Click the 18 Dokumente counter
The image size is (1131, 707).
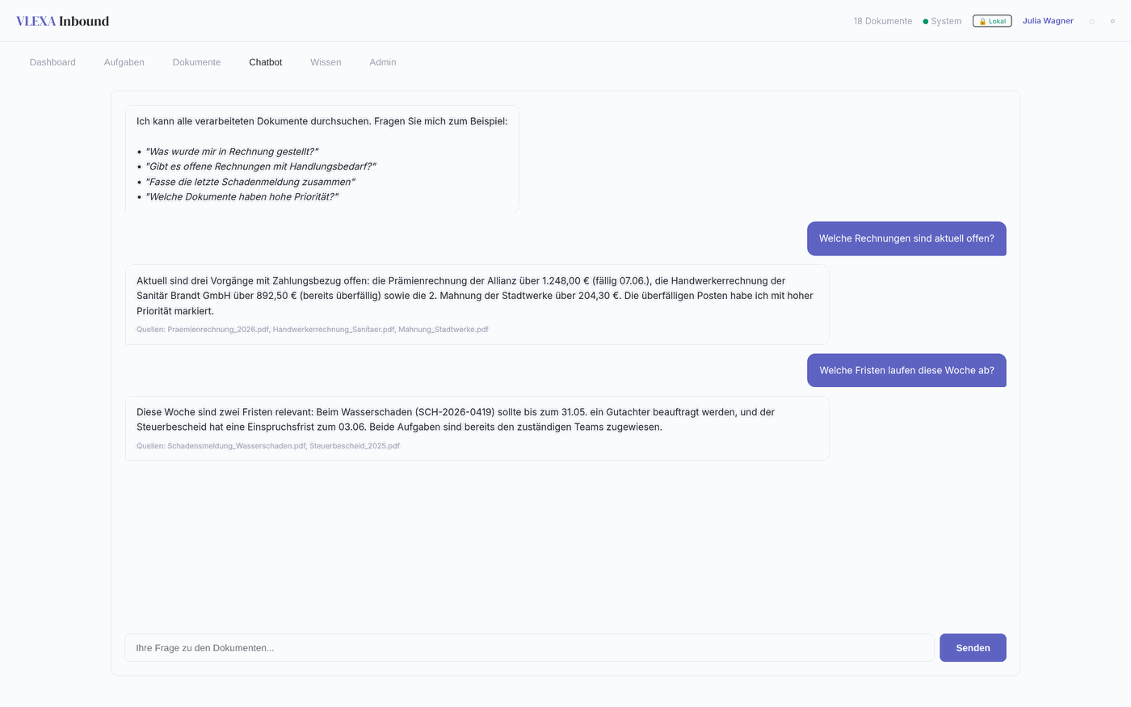point(883,21)
